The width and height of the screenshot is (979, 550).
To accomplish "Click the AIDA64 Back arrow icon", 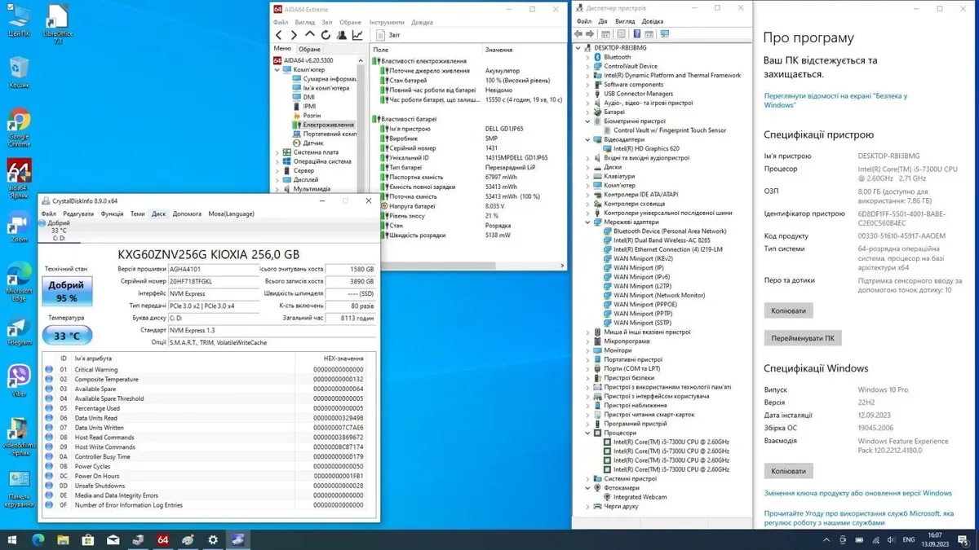I will coord(279,35).
